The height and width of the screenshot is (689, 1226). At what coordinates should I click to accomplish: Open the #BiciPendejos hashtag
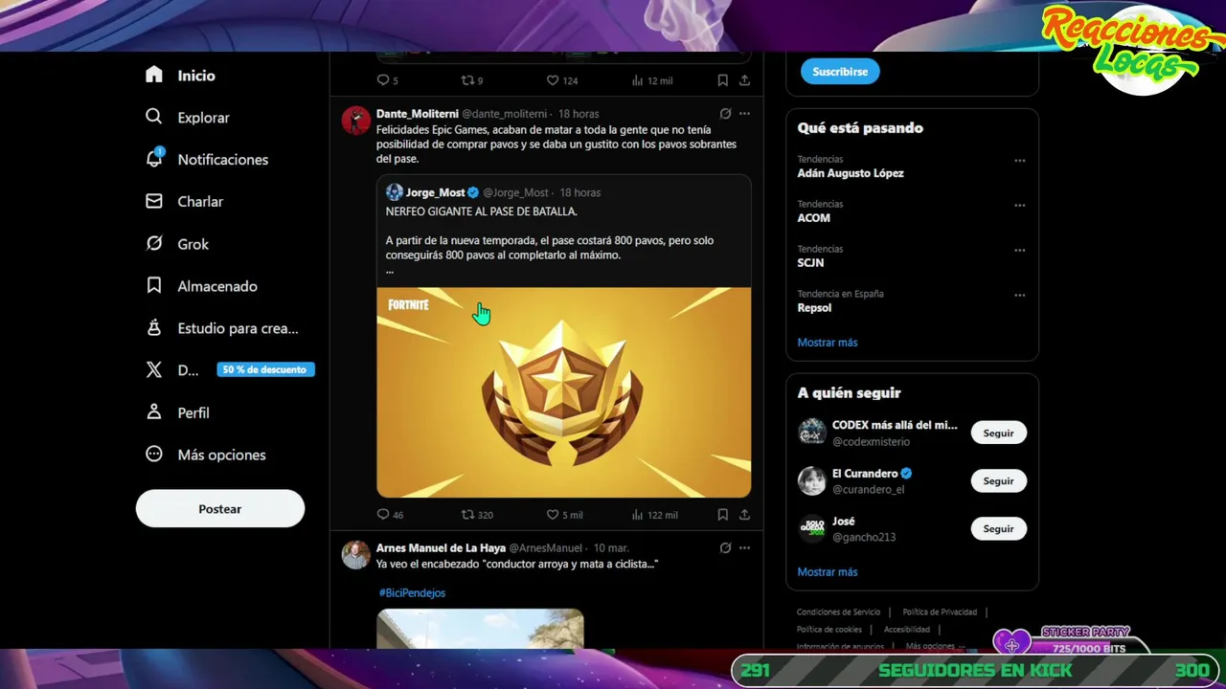coord(412,592)
